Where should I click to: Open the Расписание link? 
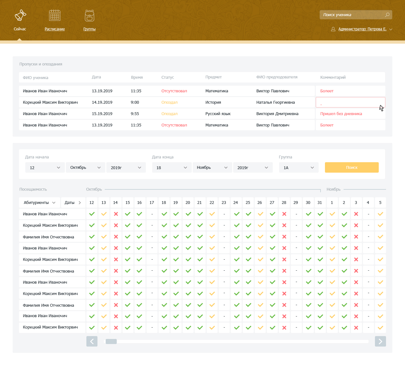[x=55, y=29]
